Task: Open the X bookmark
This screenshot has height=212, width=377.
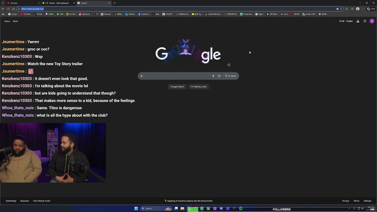Action: (95, 14)
